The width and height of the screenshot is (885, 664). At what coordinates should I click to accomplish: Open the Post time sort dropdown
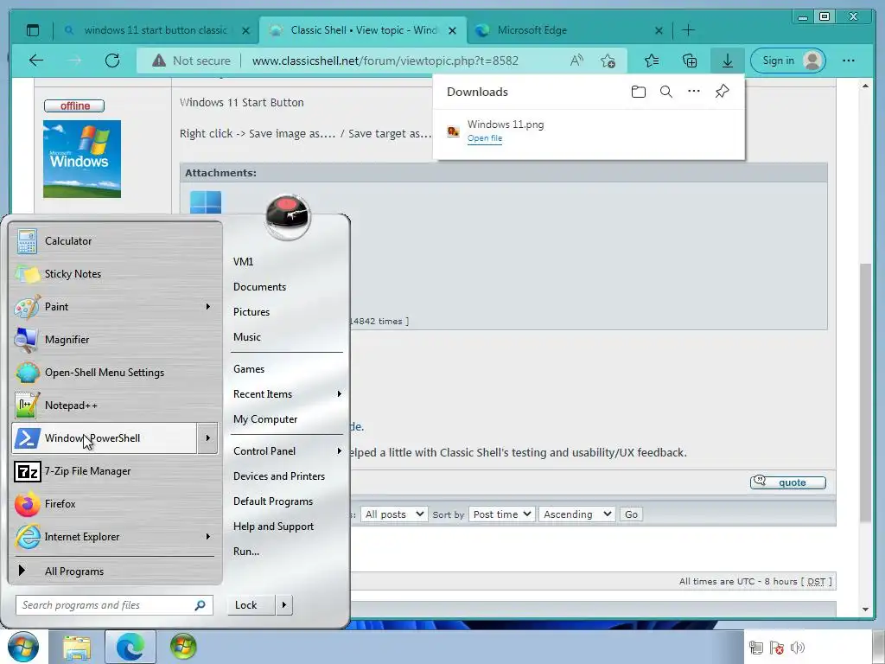tap(501, 514)
